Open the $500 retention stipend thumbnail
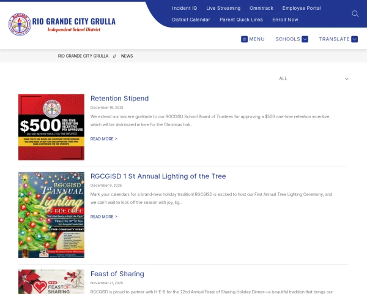 pyautogui.click(x=51, y=127)
